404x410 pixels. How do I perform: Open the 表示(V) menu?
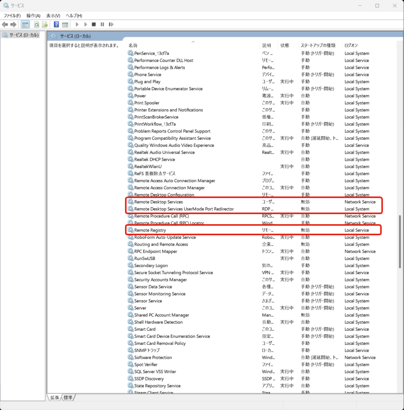coord(53,16)
